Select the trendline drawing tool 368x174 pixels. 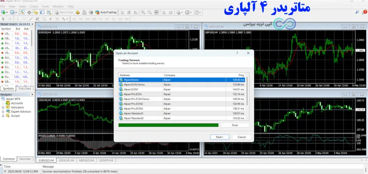click(x=31, y=19)
